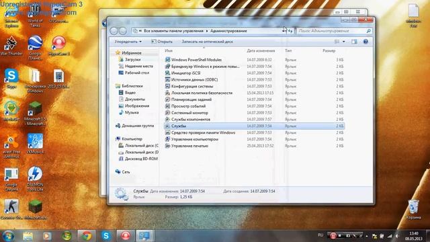Open the Упорядочить dropdown menu
The height and width of the screenshot is (242, 430).
pyautogui.click(x=128, y=42)
